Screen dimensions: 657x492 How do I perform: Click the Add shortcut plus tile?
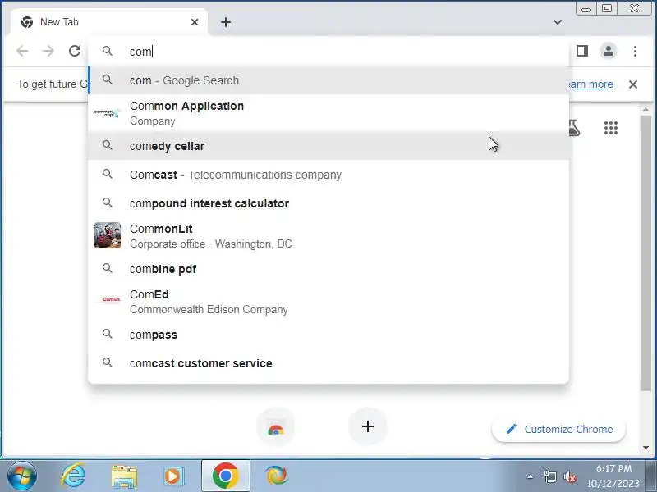pyautogui.click(x=367, y=426)
